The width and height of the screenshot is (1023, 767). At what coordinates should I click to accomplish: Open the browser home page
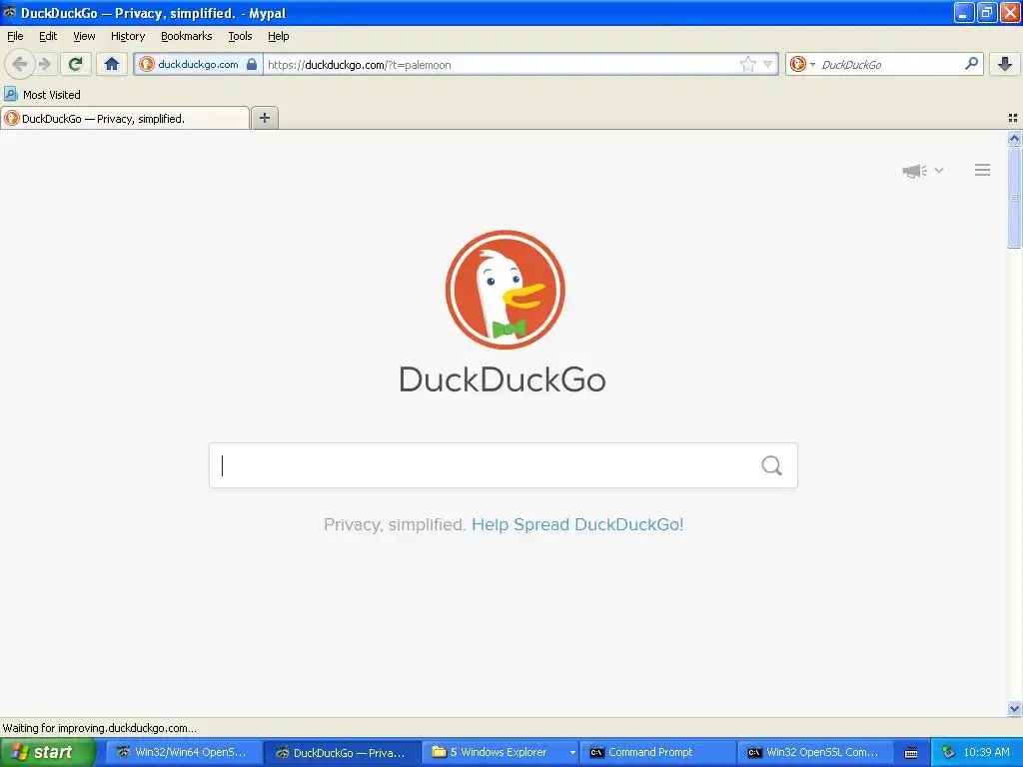tap(112, 64)
